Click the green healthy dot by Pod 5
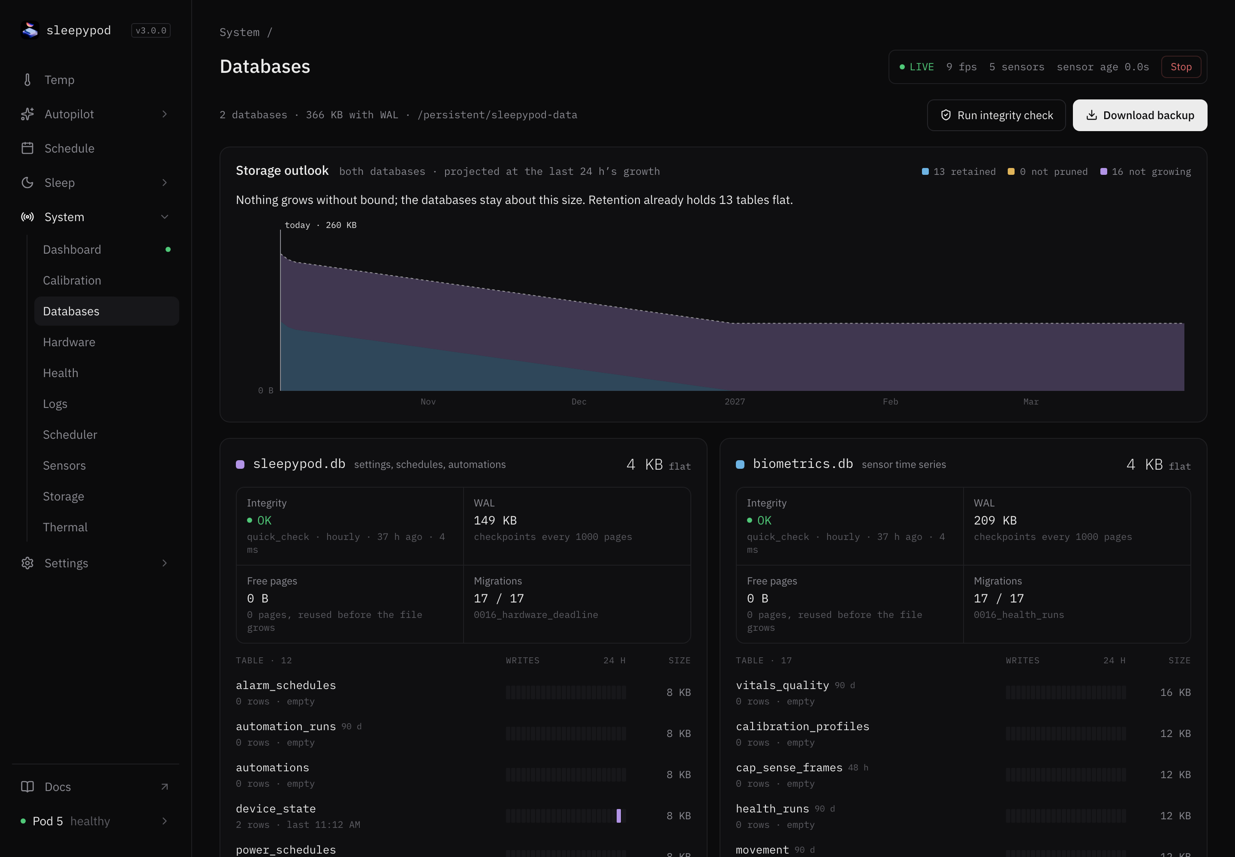This screenshot has width=1235, height=857. coord(23,821)
